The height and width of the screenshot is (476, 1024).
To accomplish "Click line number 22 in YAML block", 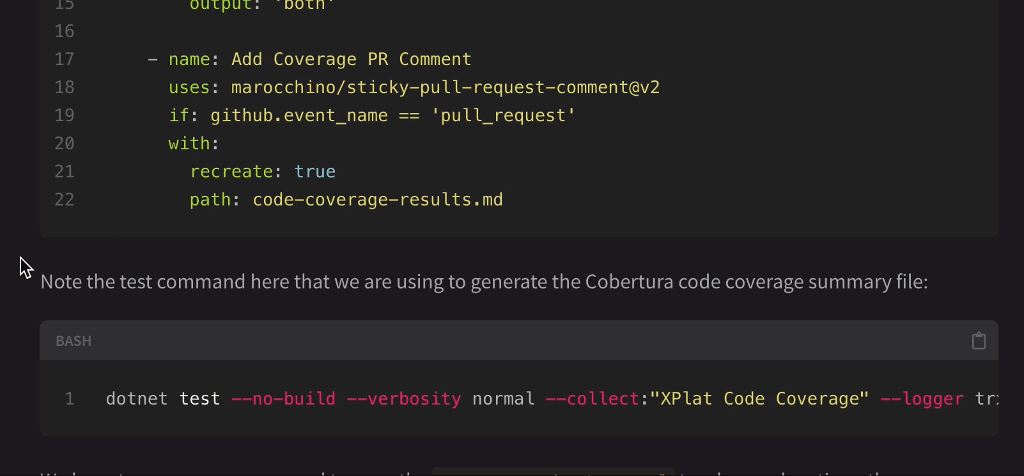I will click(65, 200).
